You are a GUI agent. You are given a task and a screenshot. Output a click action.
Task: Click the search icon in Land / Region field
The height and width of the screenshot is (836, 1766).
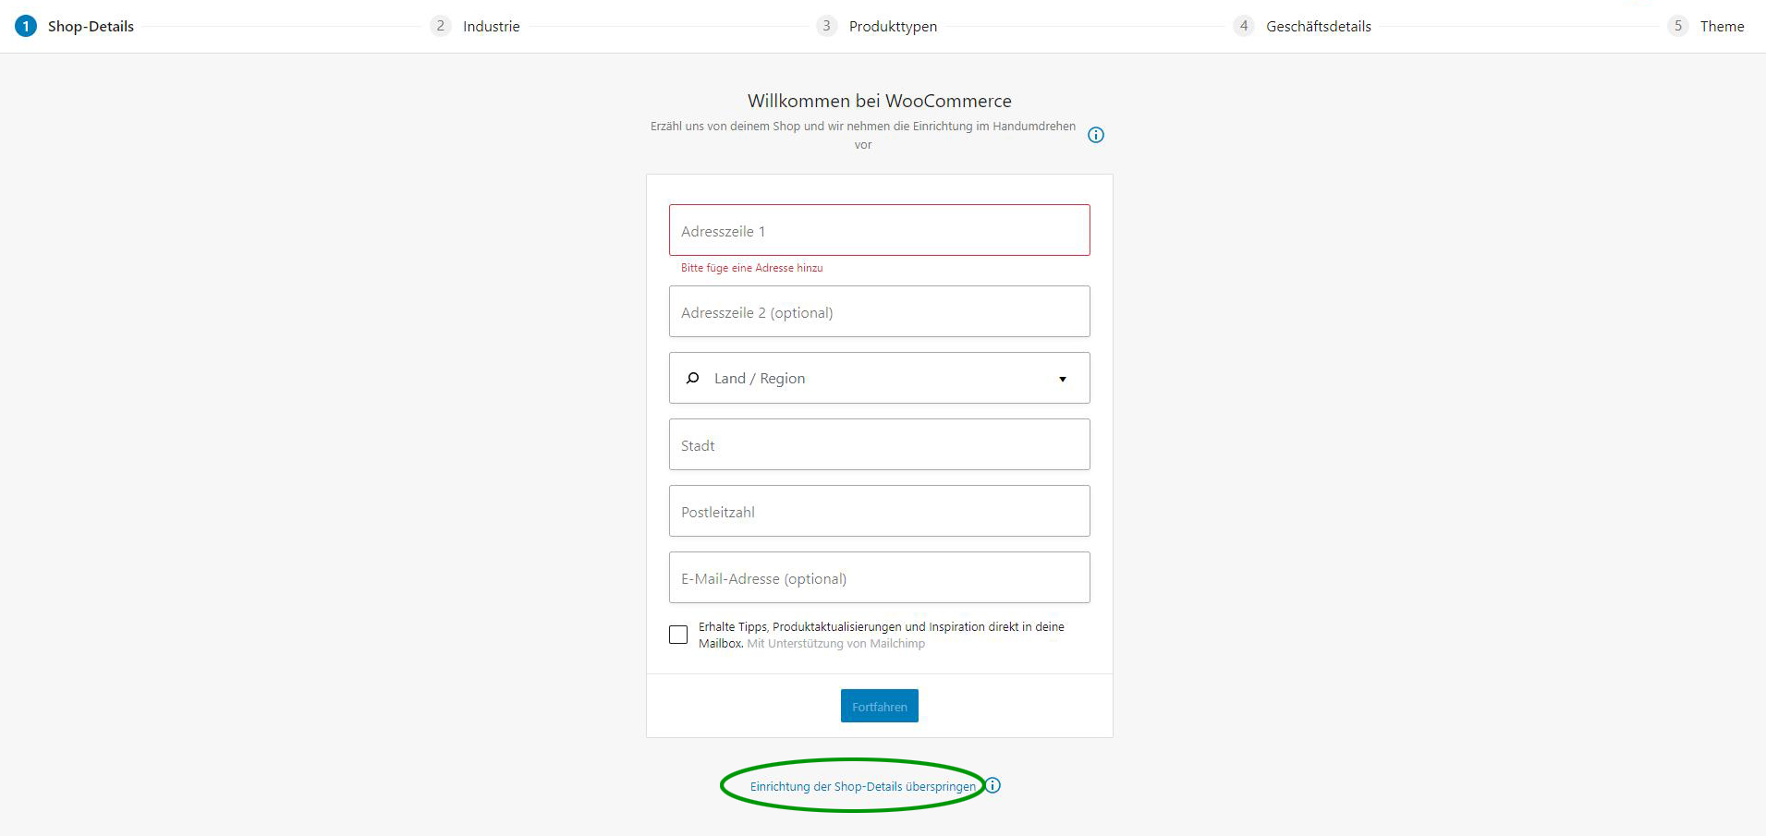tap(692, 378)
